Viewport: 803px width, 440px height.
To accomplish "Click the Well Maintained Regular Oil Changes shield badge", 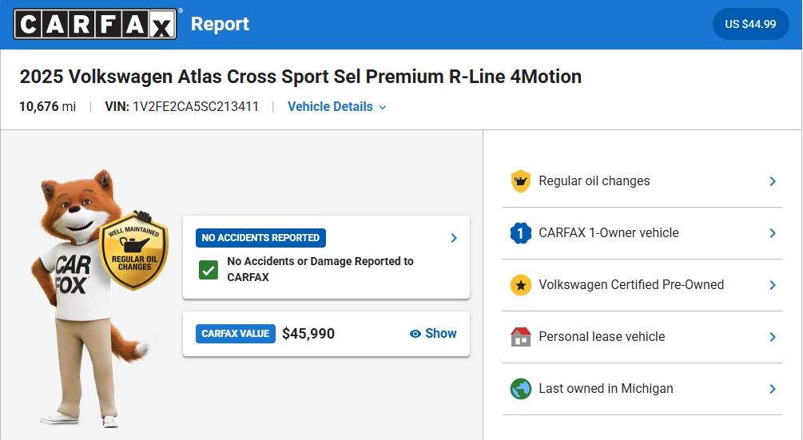I will pos(134,252).
